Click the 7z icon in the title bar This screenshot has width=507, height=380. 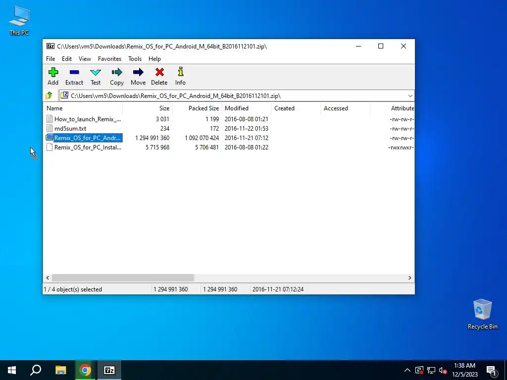click(x=51, y=46)
